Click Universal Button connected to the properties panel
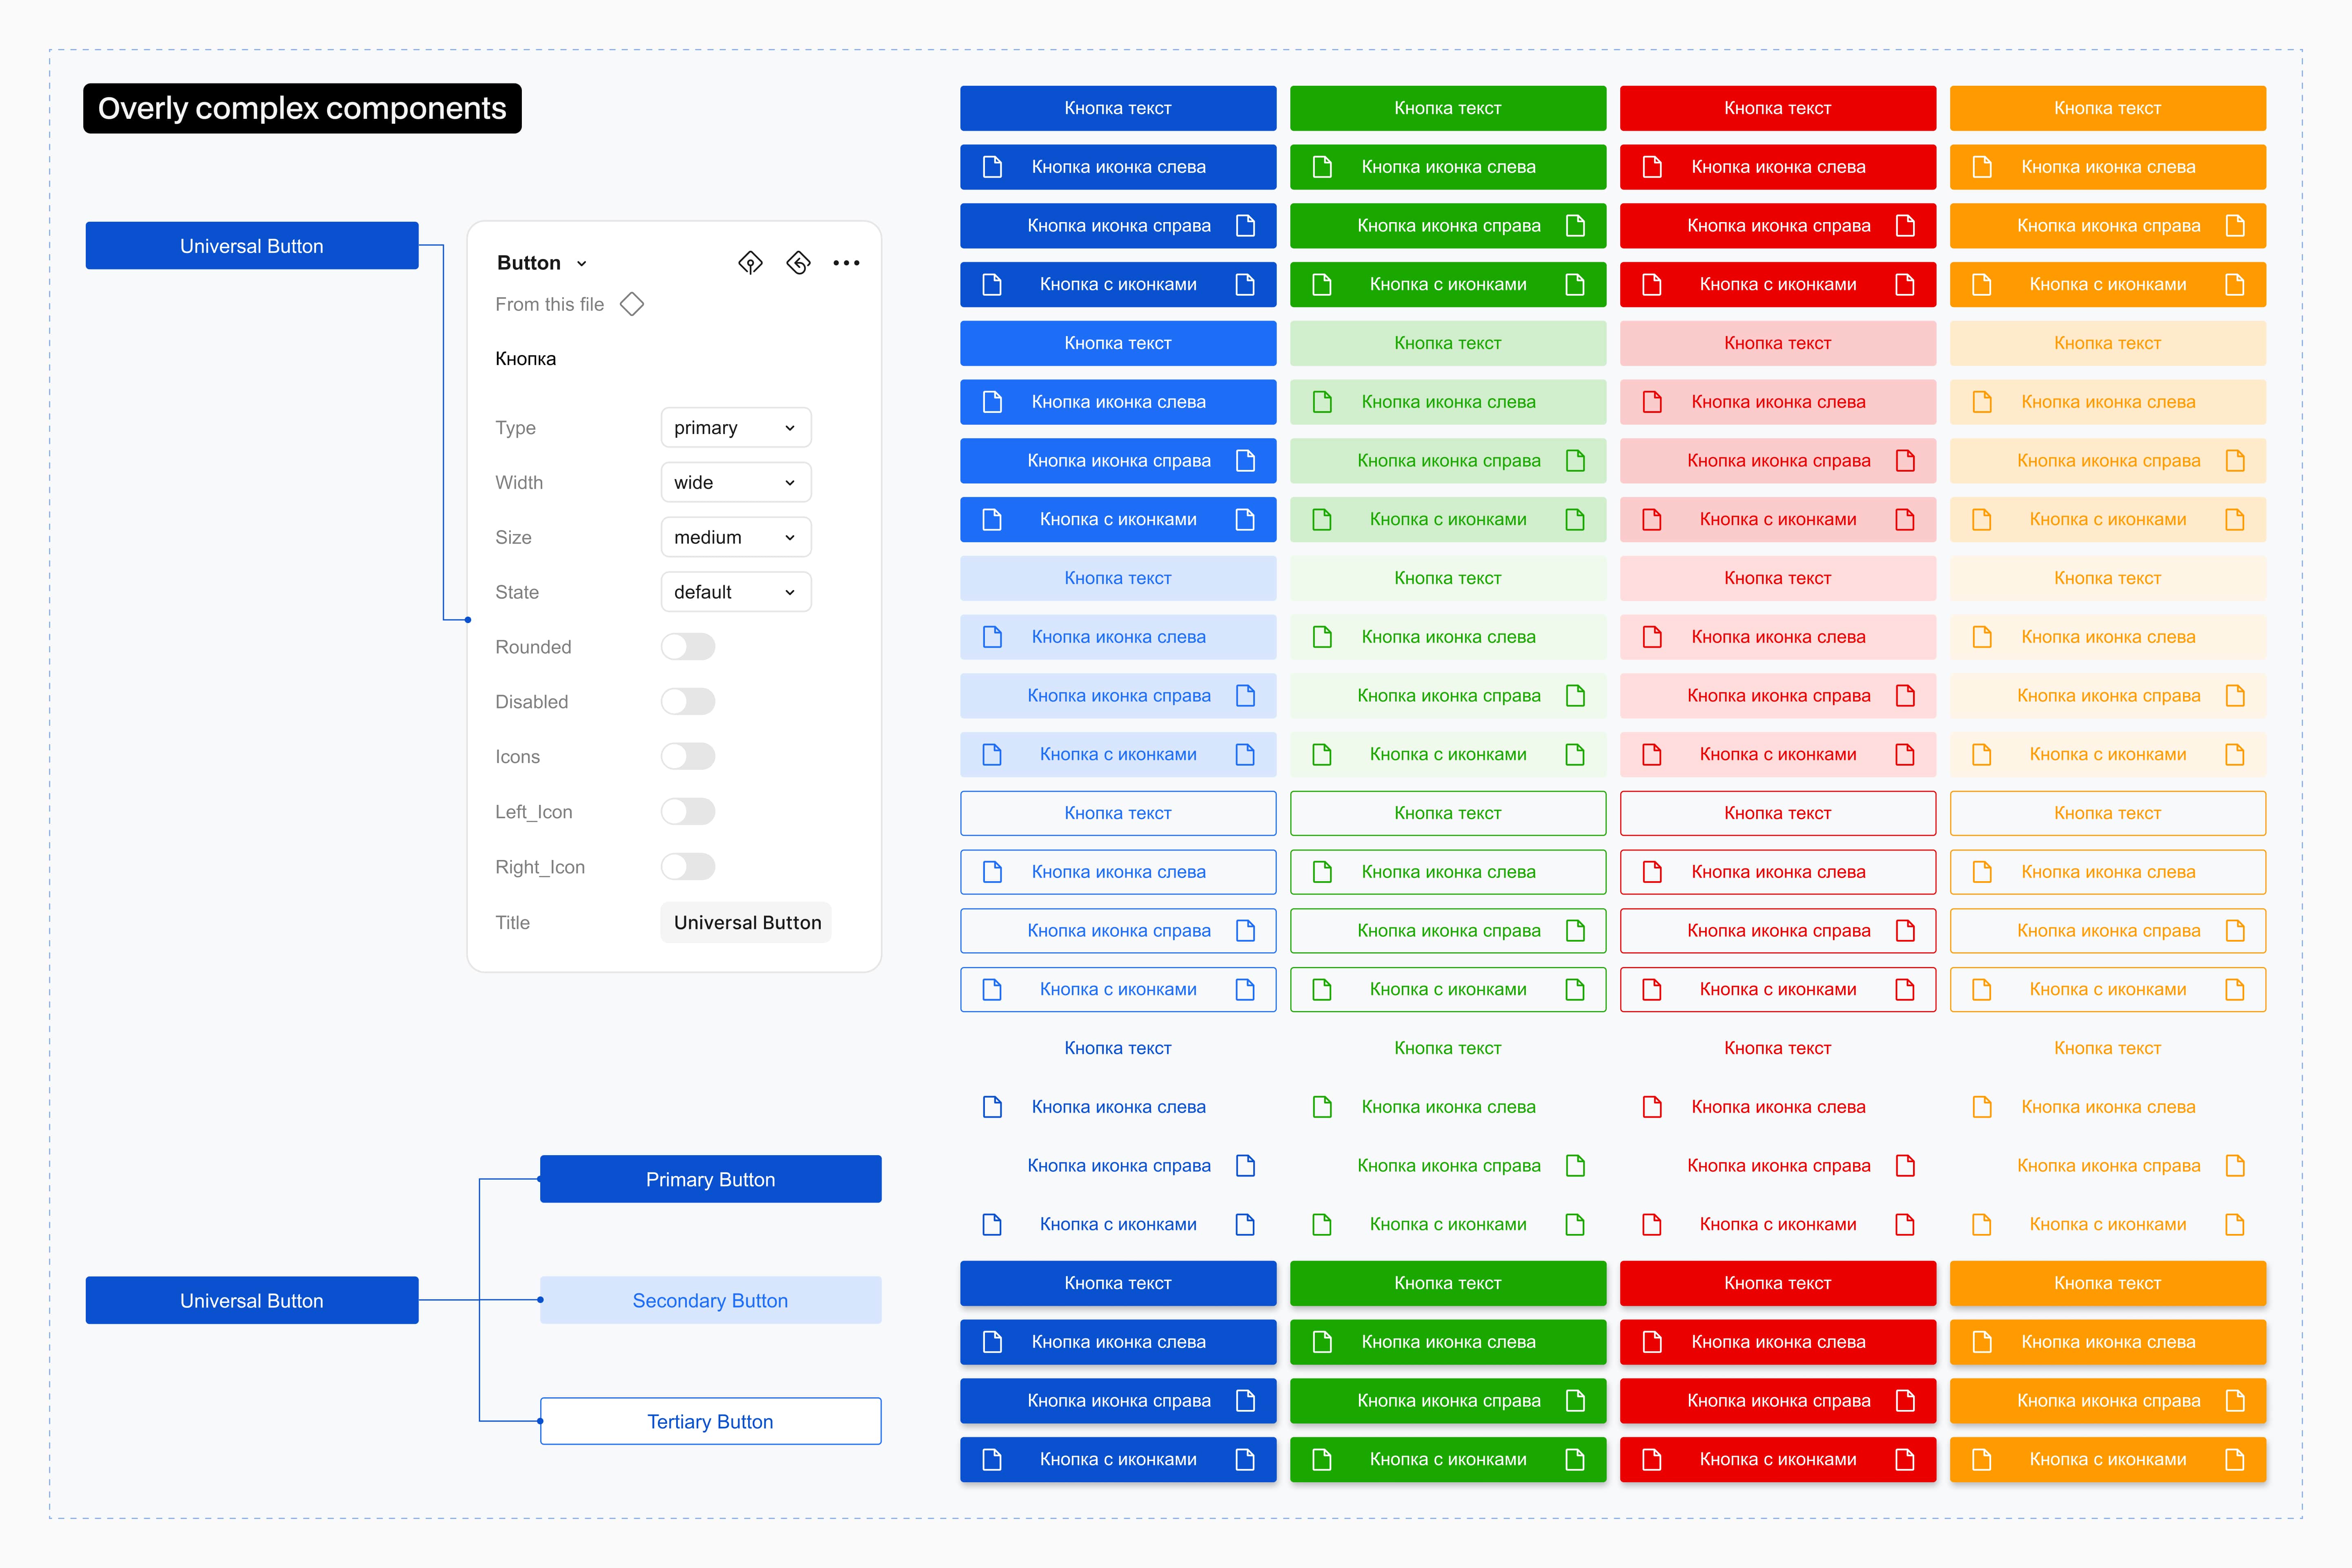Image resolution: width=2352 pixels, height=1568 pixels. 252,246
